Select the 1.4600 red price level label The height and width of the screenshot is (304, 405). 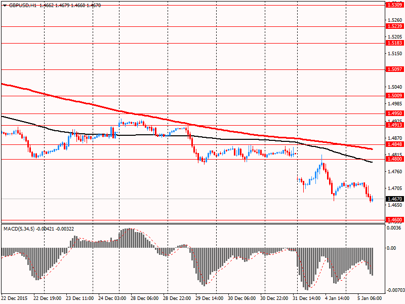coord(395,220)
